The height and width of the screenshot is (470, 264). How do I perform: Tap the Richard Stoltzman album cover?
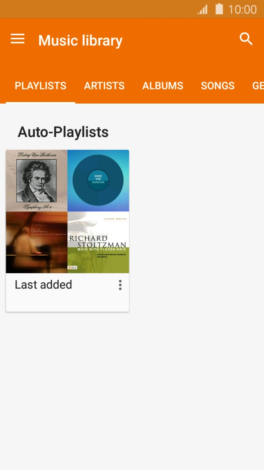(x=98, y=242)
